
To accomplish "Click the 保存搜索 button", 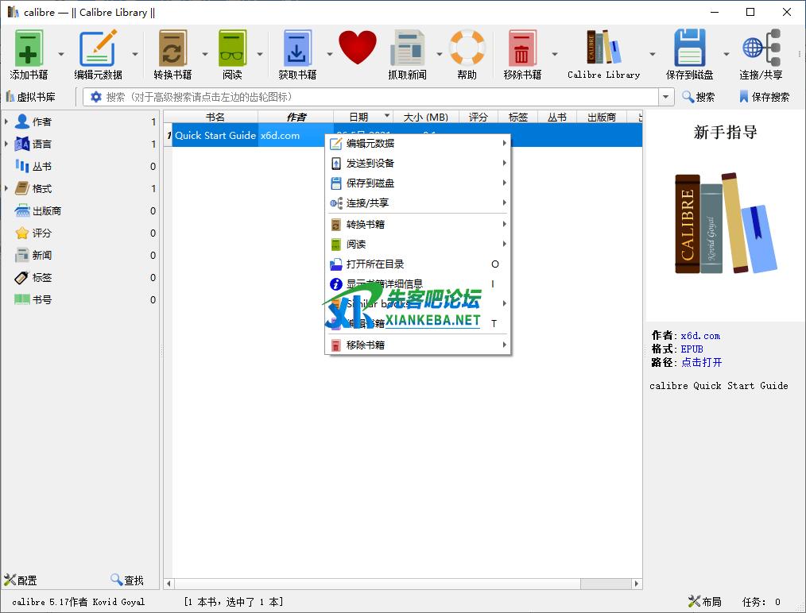I will pos(763,97).
